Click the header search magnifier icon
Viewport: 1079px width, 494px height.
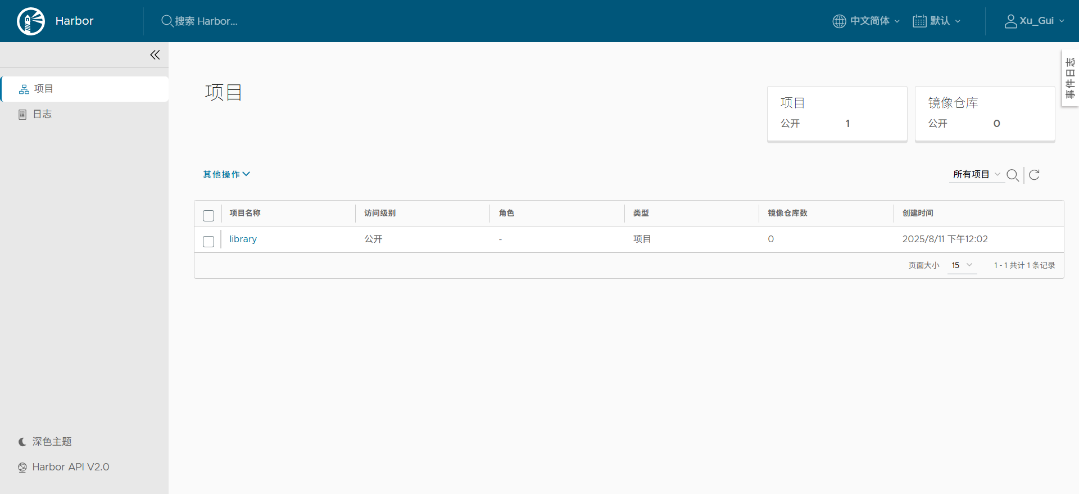point(167,21)
